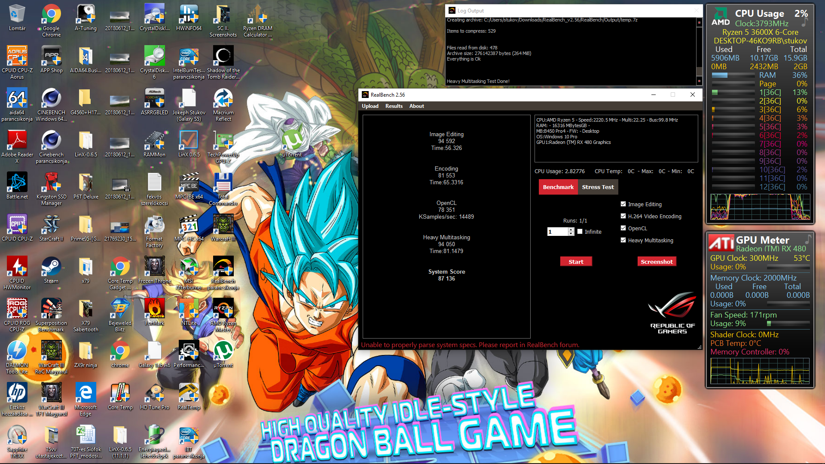Select the HD Tune Pro icon

(154, 397)
